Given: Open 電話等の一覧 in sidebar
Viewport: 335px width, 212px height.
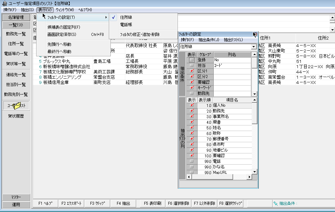Looking at the screenshot, I should point(16,54).
